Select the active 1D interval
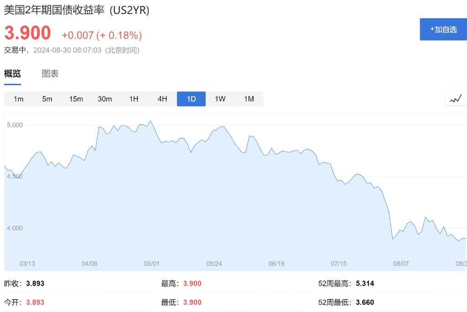Viewport: 467px width, 312px height. [191, 99]
